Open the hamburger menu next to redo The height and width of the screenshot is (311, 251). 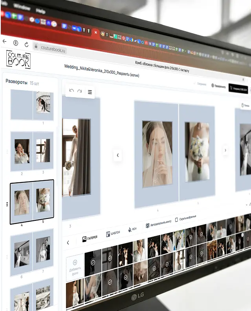tap(90, 92)
